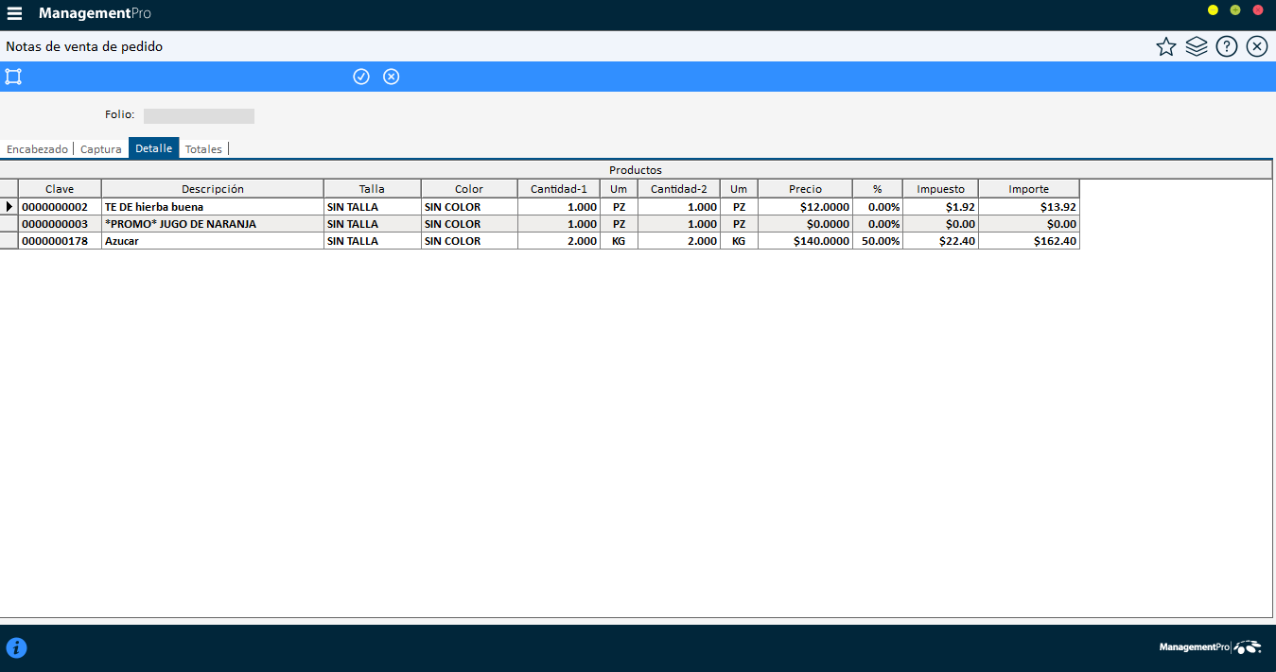The width and height of the screenshot is (1276, 672).
Task: Switch to the Captura tab
Action: (x=100, y=149)
